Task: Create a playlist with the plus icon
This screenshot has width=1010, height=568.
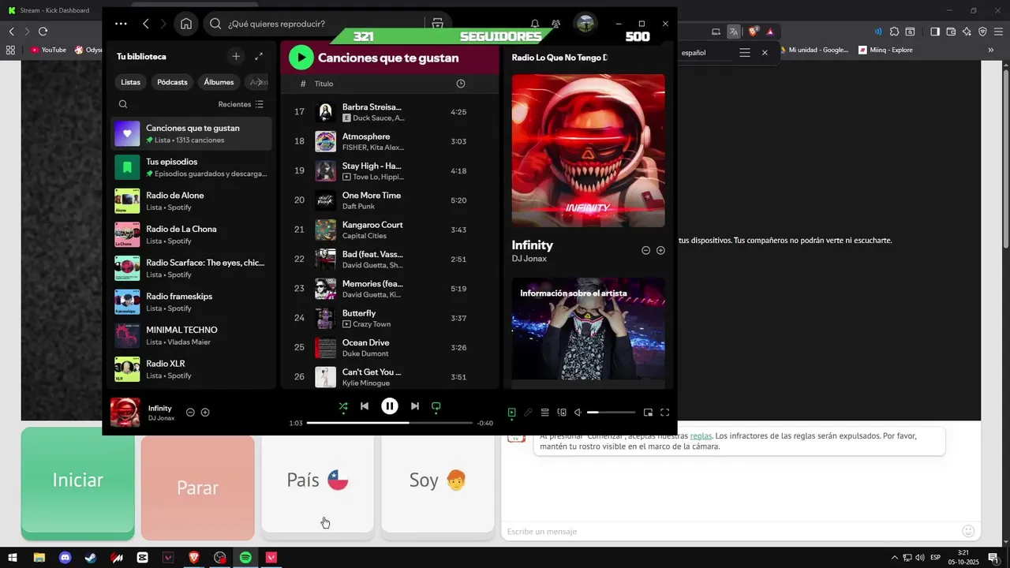Action: [x=236, y=56]
